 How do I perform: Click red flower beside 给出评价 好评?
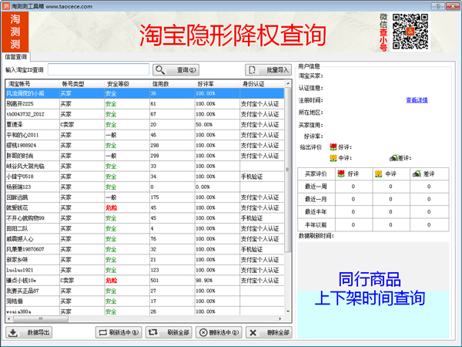(x=333, y=147)
